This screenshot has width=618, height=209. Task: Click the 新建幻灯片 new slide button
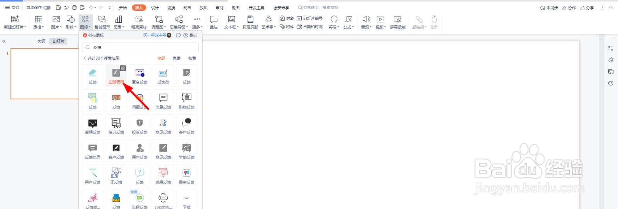[x=15, y=22]
